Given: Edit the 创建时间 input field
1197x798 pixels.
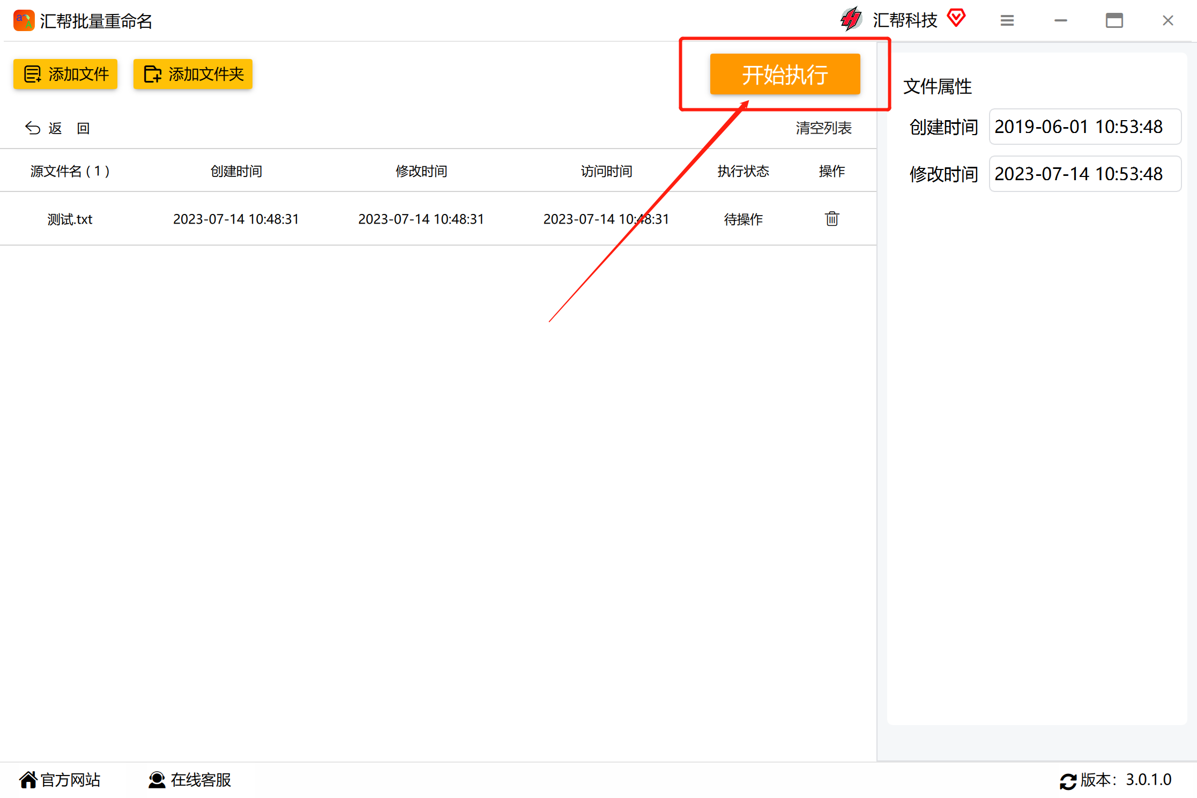Looking at the screenshot, I should point(1085,127).
